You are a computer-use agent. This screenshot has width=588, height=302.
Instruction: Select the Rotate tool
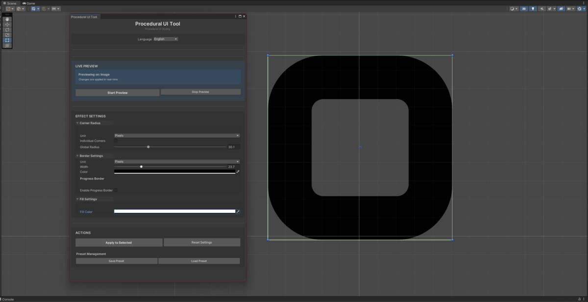tap(7, 30)
